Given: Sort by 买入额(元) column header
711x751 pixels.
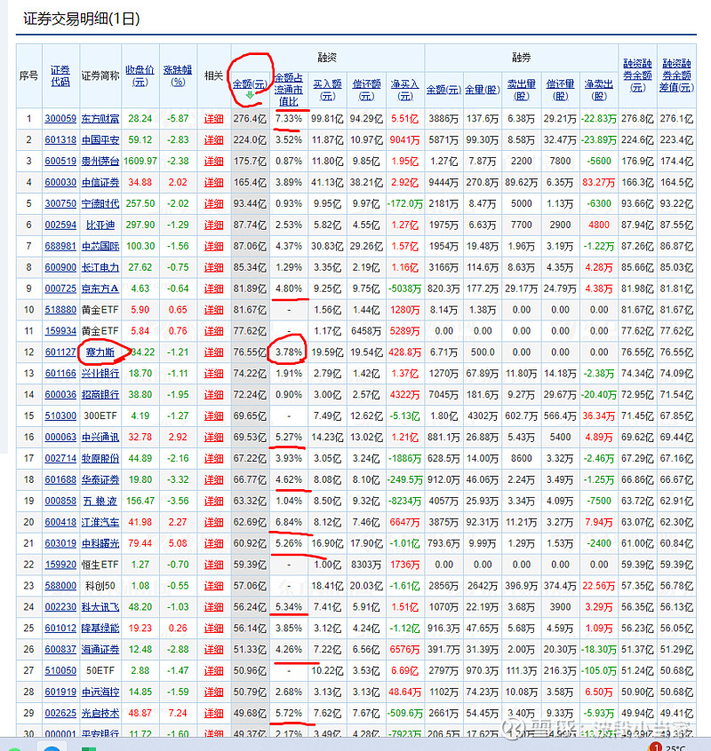Looking at the screenshot, I should 327,90.
